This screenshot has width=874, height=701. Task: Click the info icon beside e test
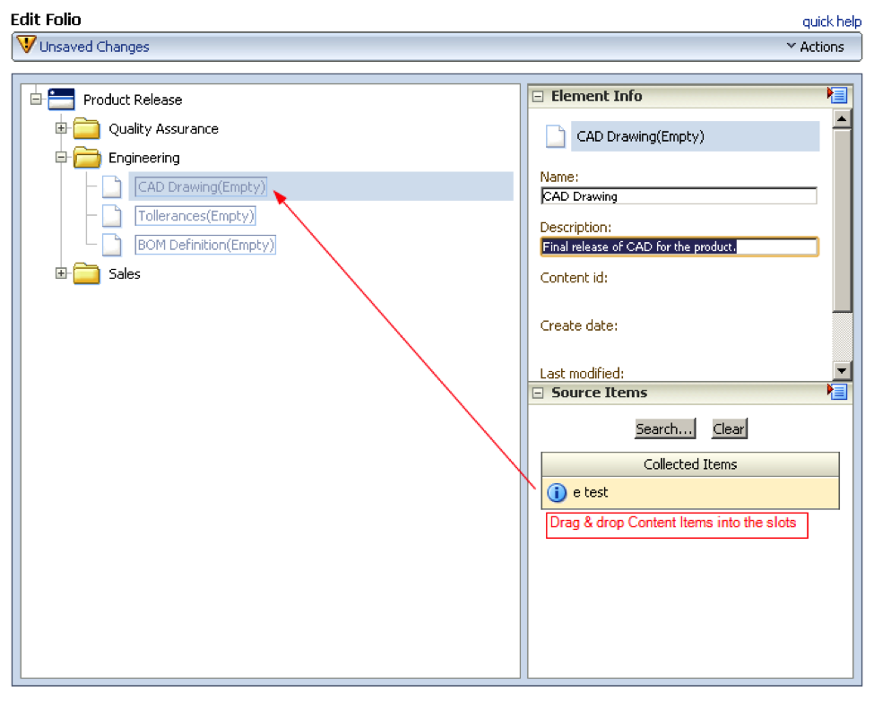pos(557,492)
